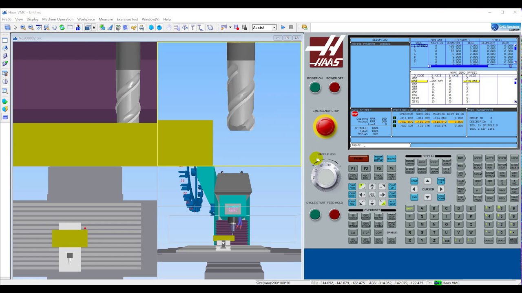Click the Input field on Haas screen
Screen dimensions: 522x293
(x=380, y=145)
